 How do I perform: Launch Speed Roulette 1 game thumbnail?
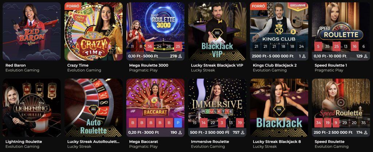coord(341,31)
